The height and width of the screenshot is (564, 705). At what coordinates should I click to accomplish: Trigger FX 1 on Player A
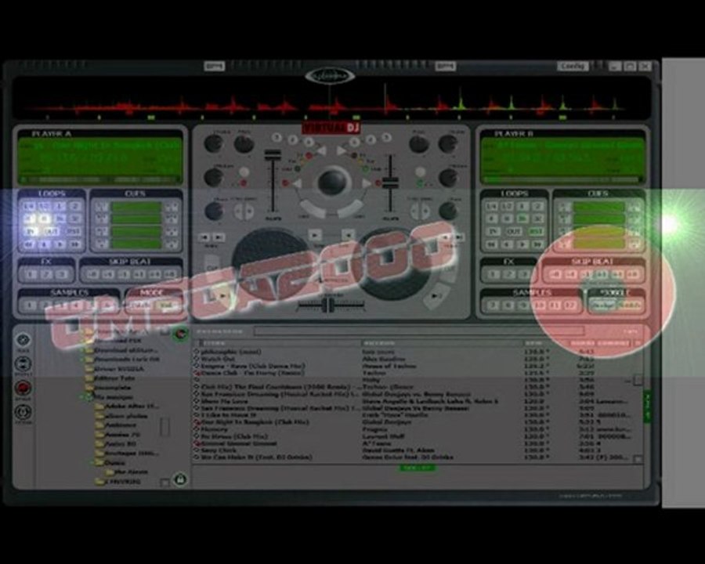31,274
